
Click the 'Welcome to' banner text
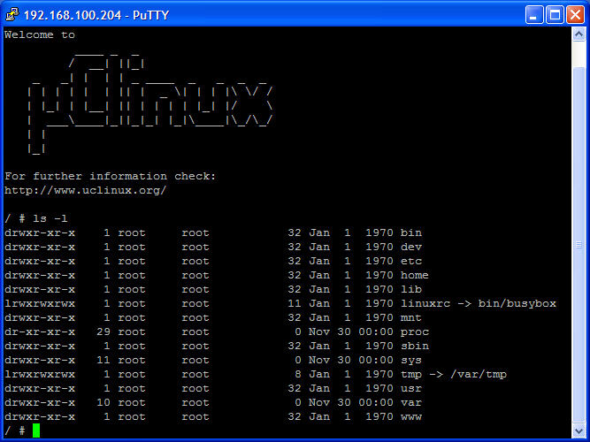pyautogui.click(x=40, y=35)
